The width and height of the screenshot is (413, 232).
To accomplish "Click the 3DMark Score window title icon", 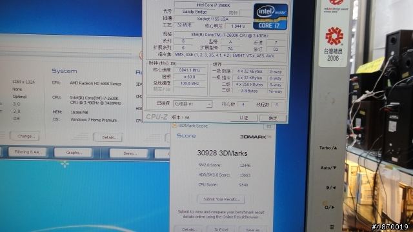I will [174, 126].
